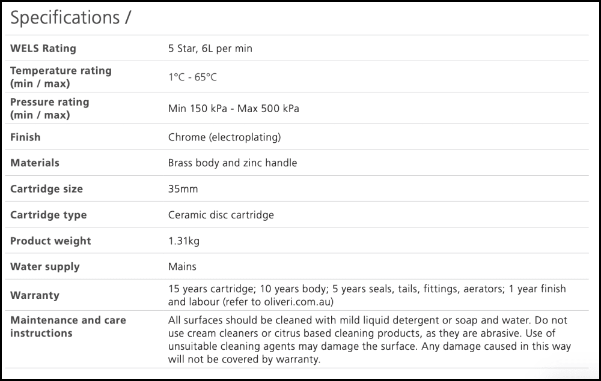This screenshot has height=381, width=601.
Task: Select the 'Min 150 kPa - Max 500 kPa' value
Action: (234, 109)
